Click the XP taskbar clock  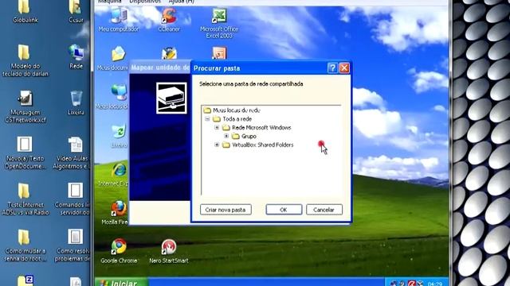pyautogui.click(x=435, y=284)
